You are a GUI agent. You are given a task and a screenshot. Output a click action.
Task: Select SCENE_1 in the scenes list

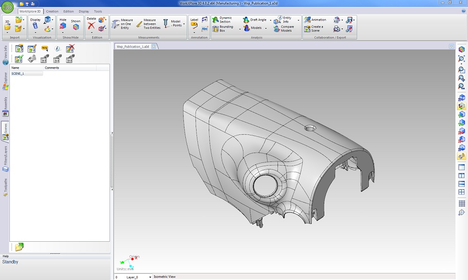point(18,74)
